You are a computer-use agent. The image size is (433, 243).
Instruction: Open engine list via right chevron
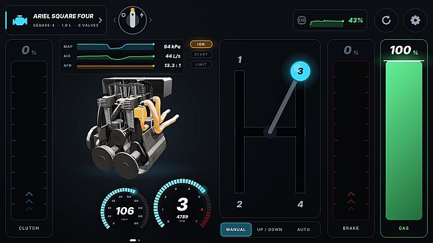coord(100,21)
